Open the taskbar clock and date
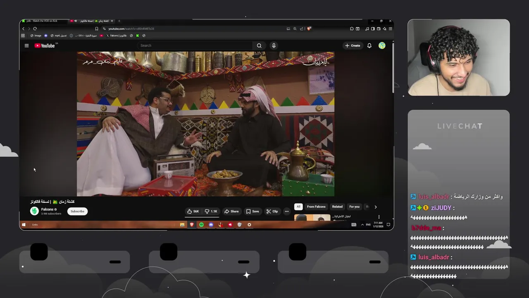Viewport: 529px width, 298px height. coord(378,225)
